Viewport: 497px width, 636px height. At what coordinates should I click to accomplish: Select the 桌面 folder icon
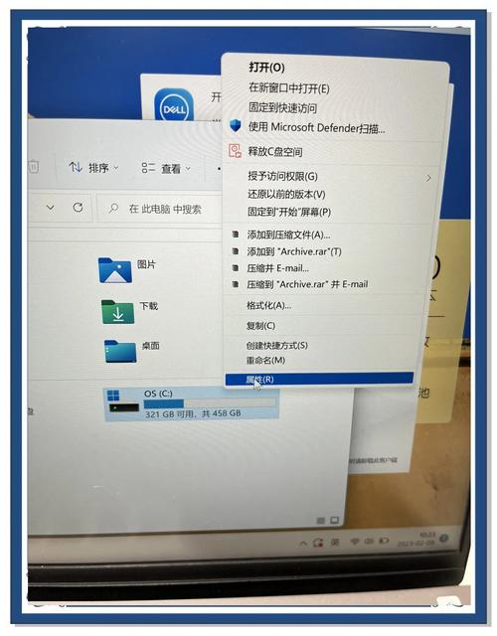(x=120, y=351)
